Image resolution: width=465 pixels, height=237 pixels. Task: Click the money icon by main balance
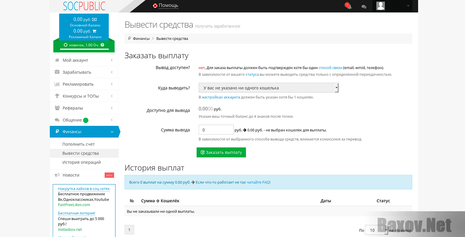click(x=94, y=20)
